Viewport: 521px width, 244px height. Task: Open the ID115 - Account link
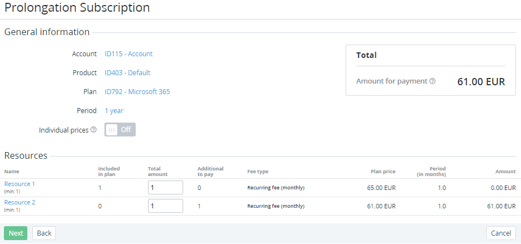tap(128, 54)
